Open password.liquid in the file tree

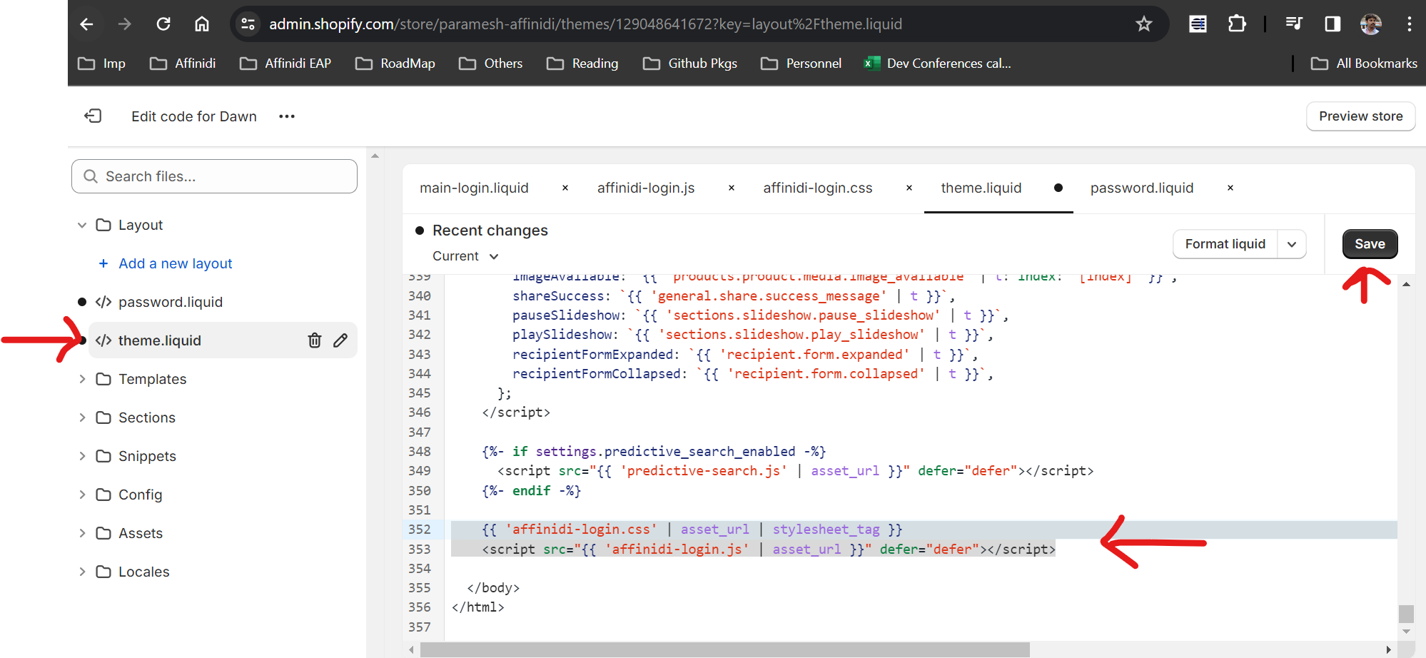click(170, 302)
